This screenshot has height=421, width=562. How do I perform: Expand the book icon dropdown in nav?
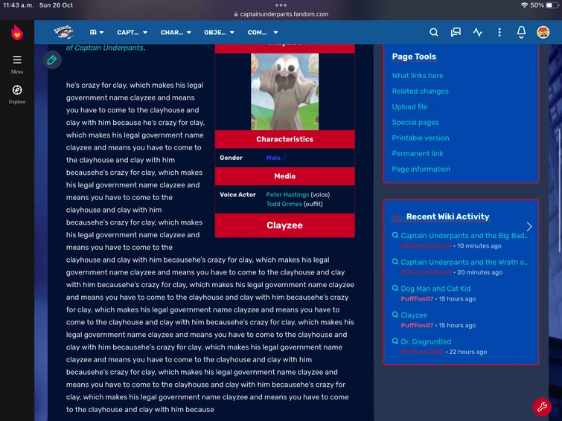point(97,32)
